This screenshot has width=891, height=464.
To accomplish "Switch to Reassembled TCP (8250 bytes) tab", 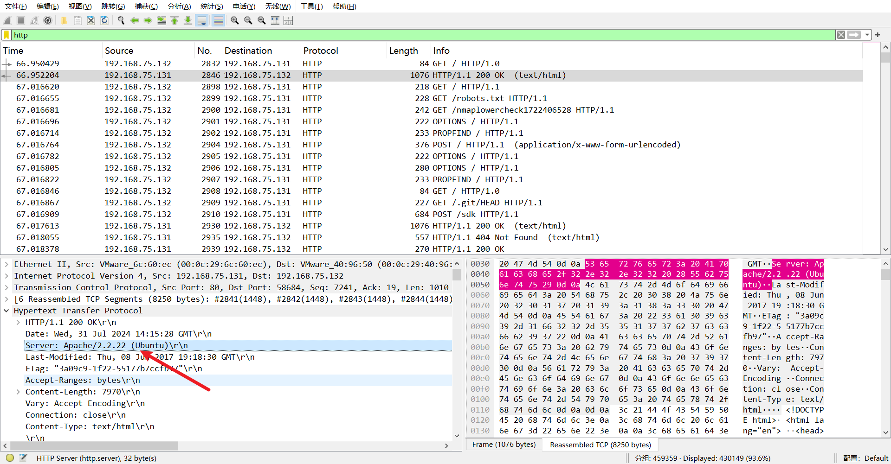I will (600, 445).
